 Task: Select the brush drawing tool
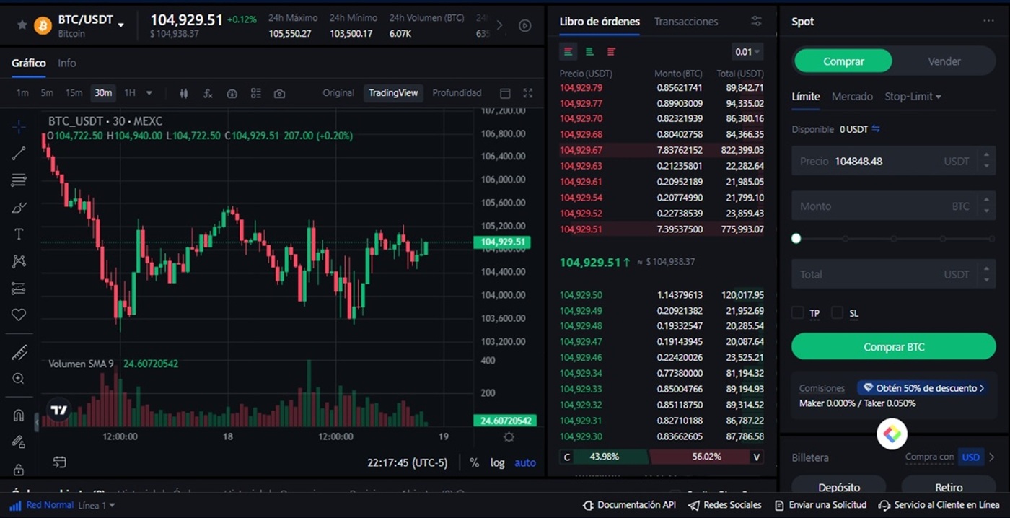pos(19,208)
